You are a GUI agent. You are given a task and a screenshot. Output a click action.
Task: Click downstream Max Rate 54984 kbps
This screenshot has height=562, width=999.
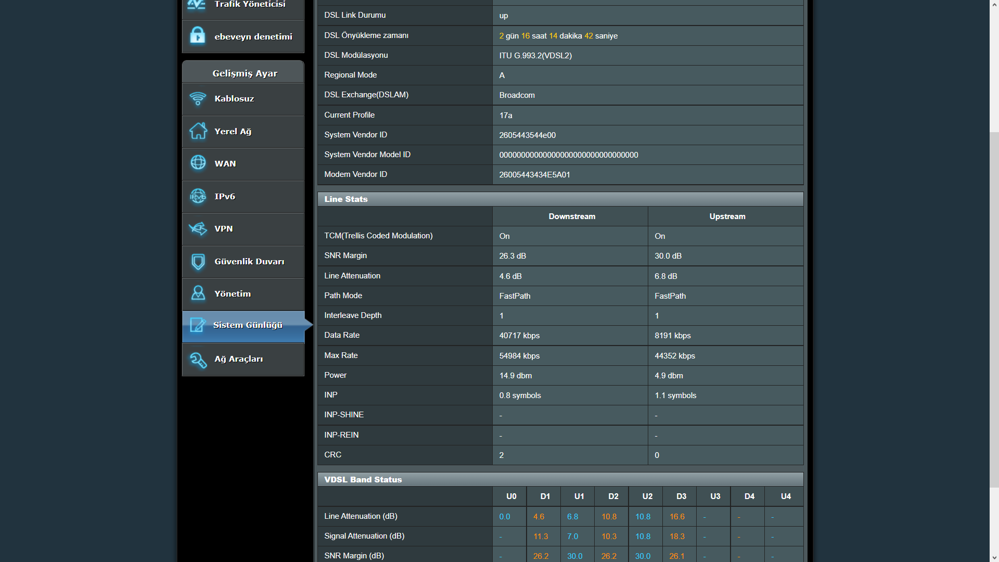pos(519,356)
